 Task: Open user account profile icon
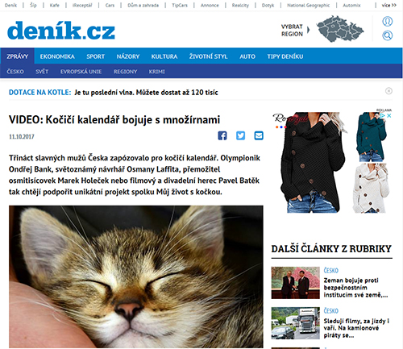388,21
